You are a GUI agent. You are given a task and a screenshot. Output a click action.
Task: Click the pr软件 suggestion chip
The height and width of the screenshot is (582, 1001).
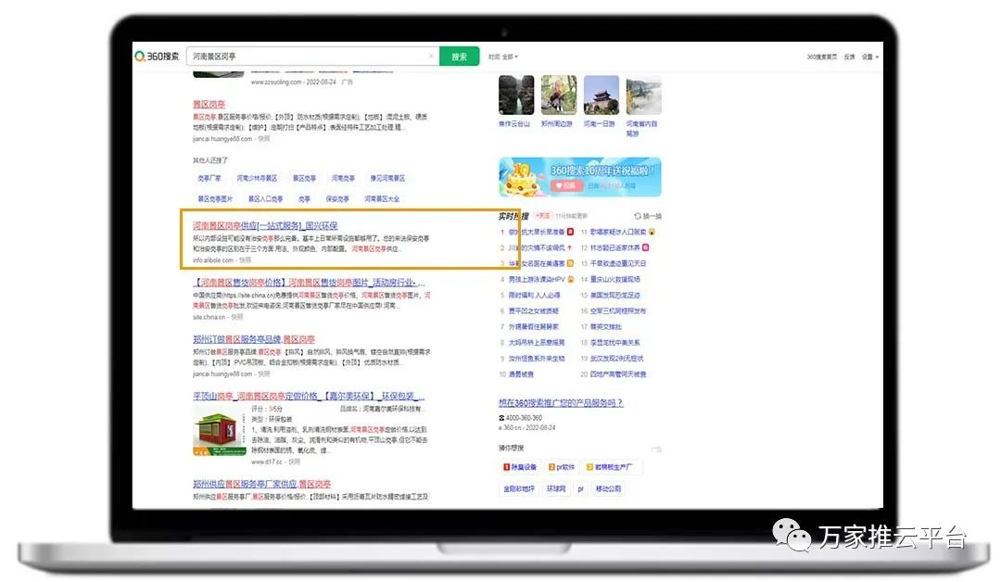pos(564,467)
